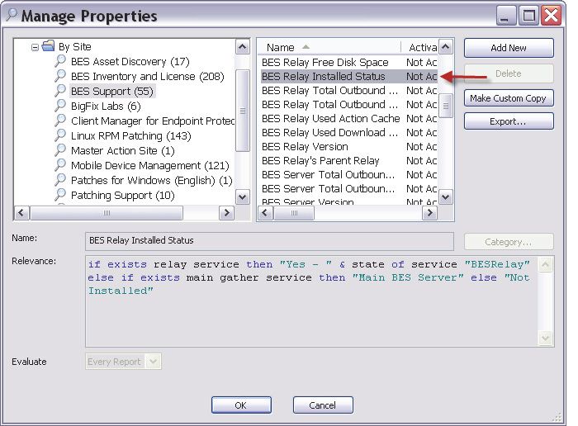Select Master Action Site (1)

123,151
